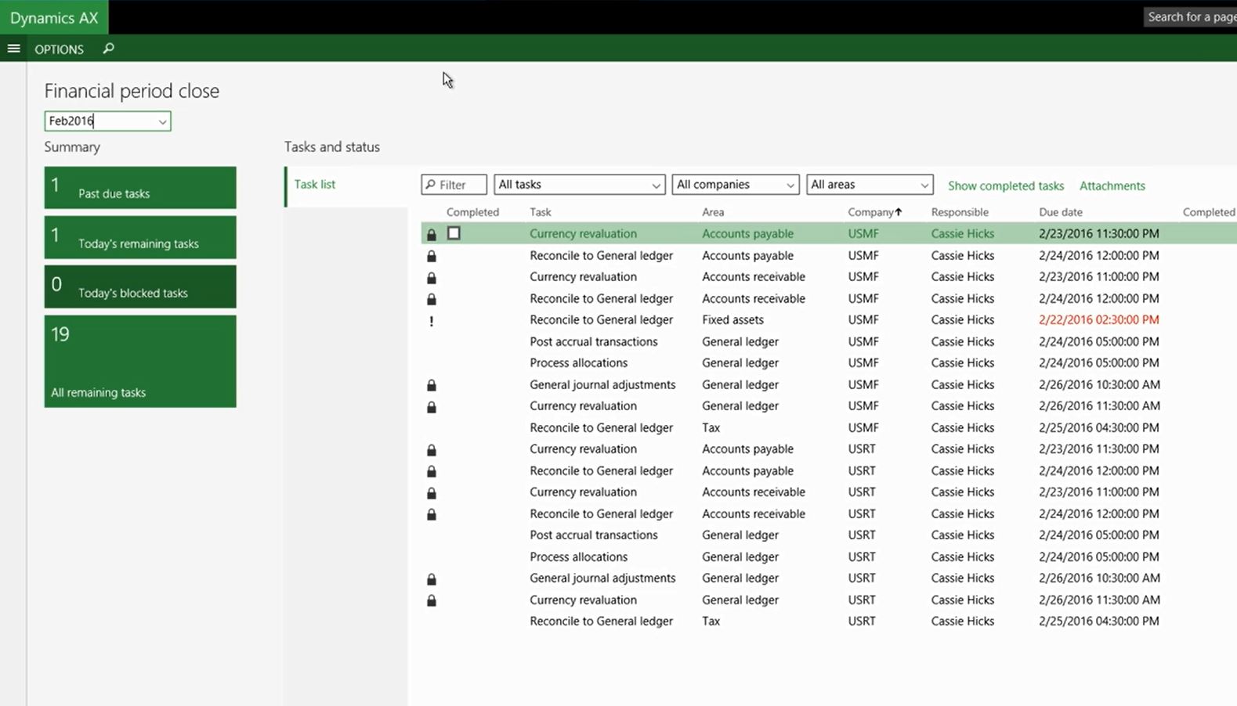Click the Past due tasks tile
The height and width of the screenshot is (706, 1237).
pos(140,188)
